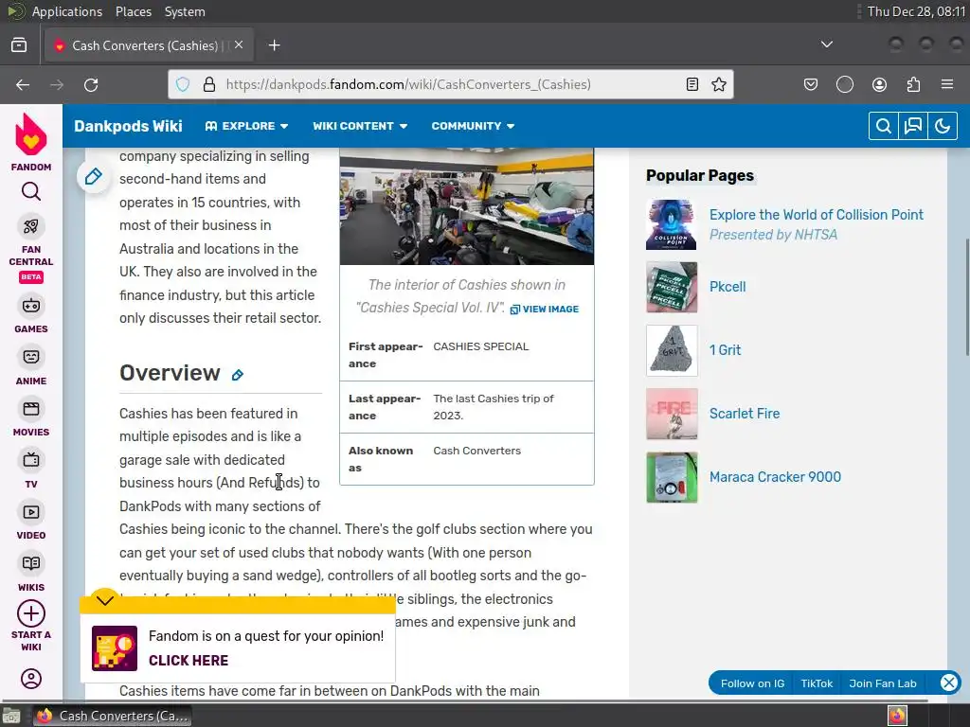Click the TikTok button
This screenshot has height=727, width=970.
coord(817,683)
